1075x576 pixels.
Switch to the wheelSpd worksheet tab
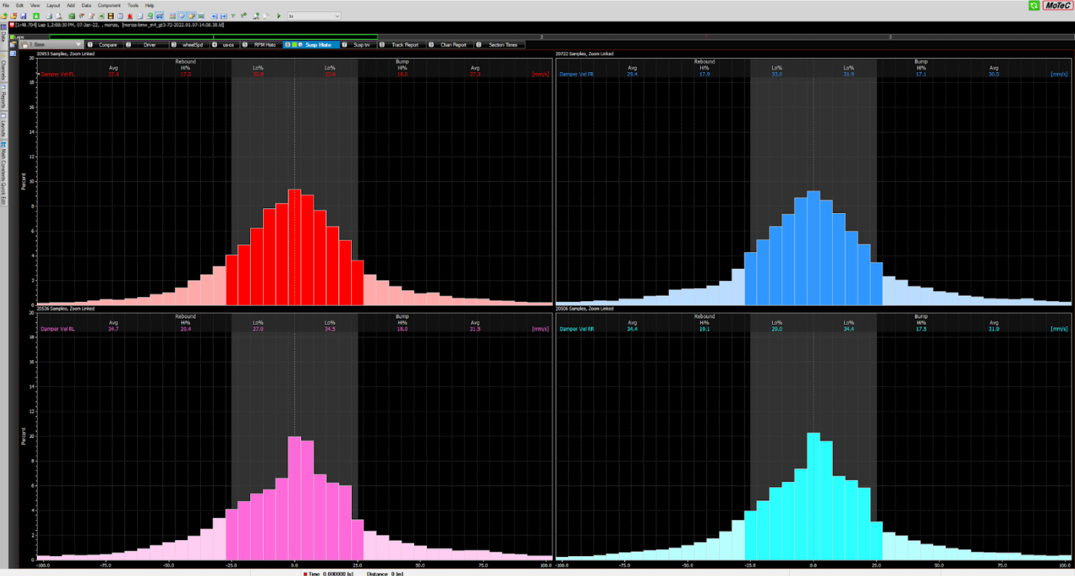[188, 44]
